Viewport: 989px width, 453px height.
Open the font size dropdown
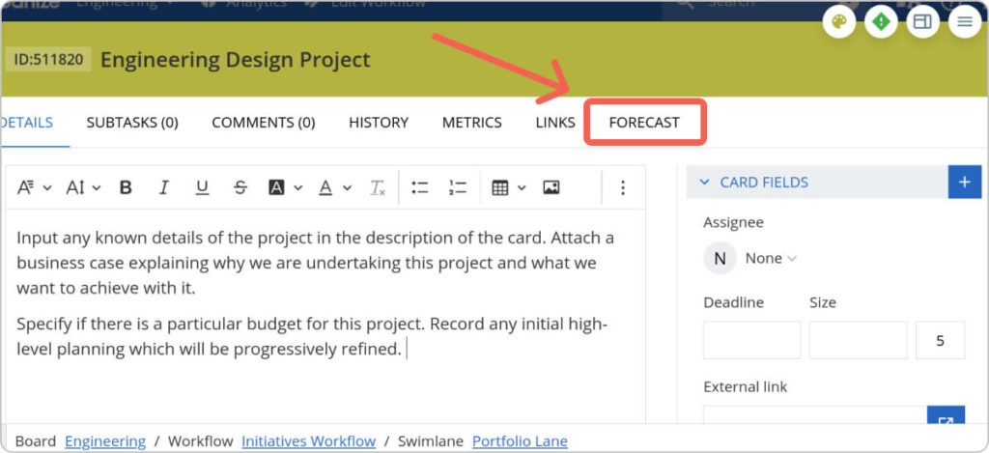coord(83,187)
